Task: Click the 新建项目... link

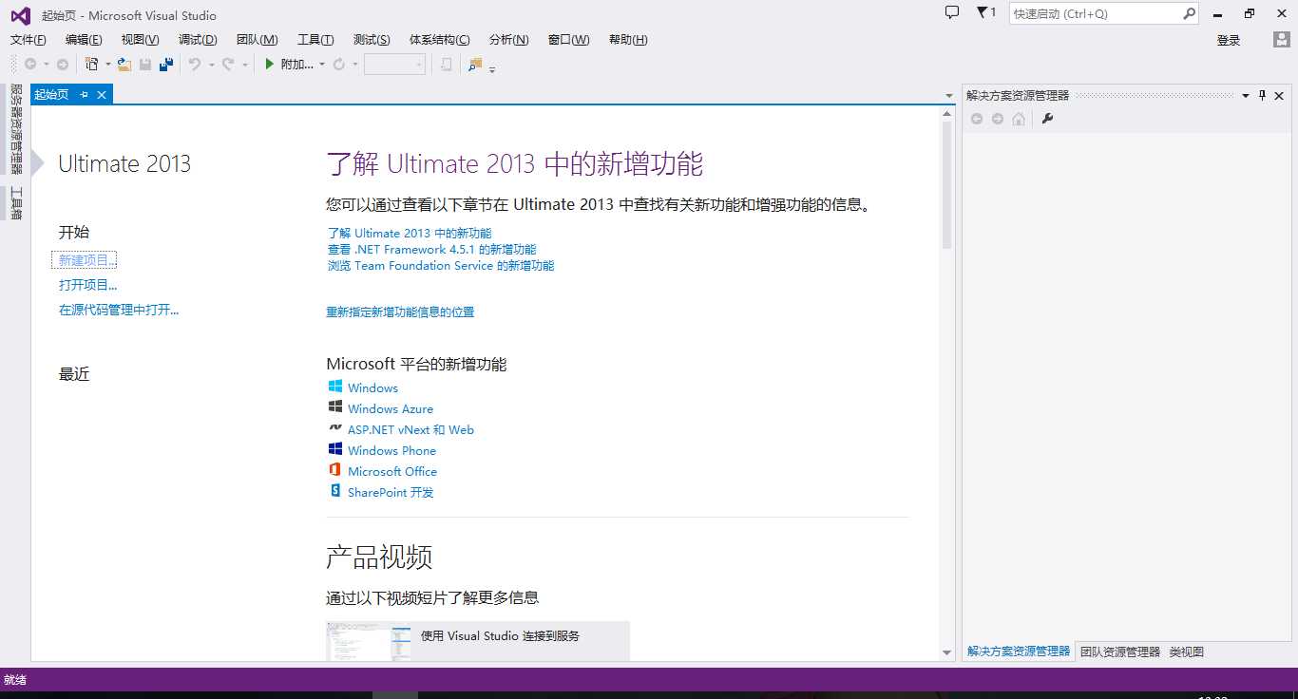Action: [x=87, y=260]
